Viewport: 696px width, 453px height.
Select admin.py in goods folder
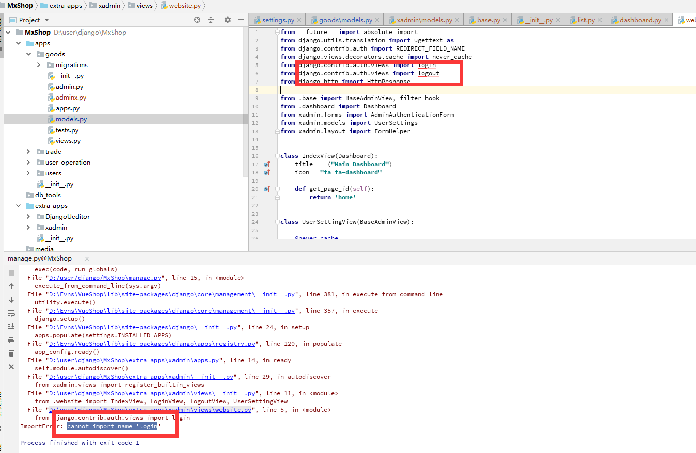[69, 87]
